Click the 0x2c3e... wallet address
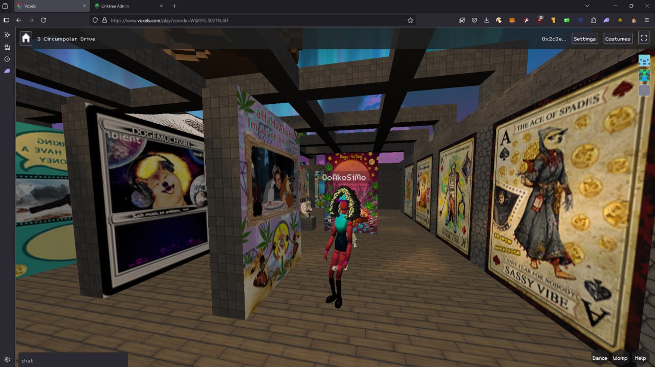 coord(554,39)
